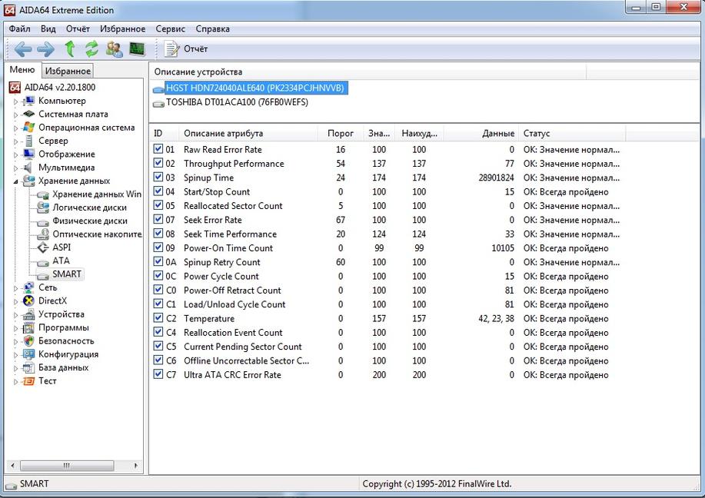705x498 pixels.
Task: Switch to the Избранное sidebar tab
Action: 68,71
